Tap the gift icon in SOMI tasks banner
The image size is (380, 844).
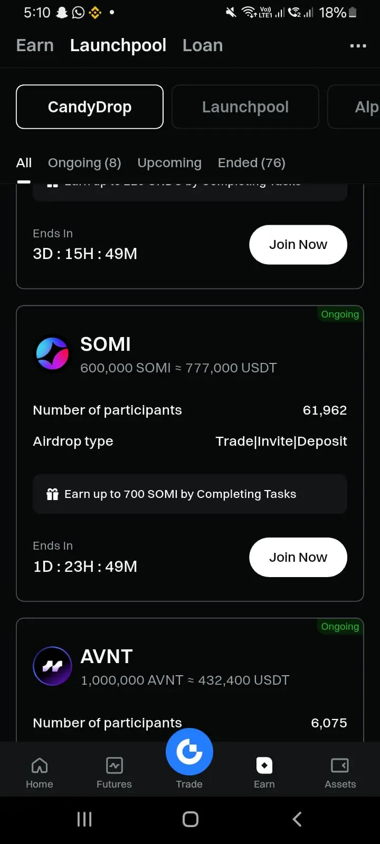coord(52,494)
